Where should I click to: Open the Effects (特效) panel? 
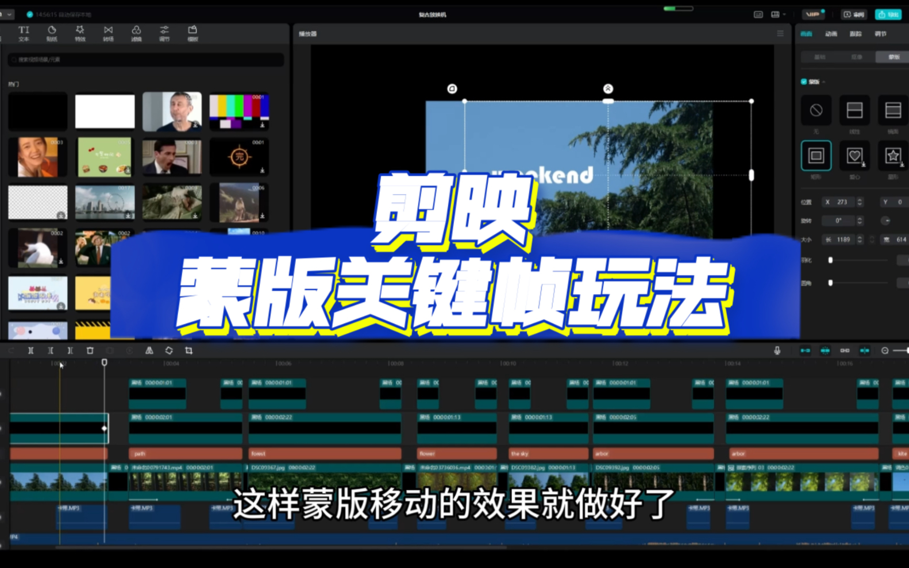tap(80, 33)
